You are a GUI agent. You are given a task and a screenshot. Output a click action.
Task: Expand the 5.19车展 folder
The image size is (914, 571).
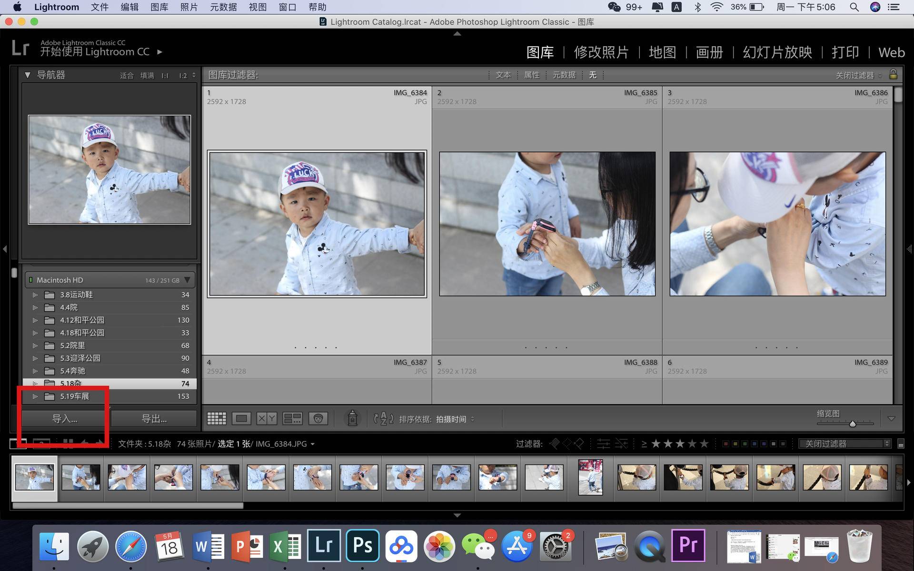click(35, 396)
